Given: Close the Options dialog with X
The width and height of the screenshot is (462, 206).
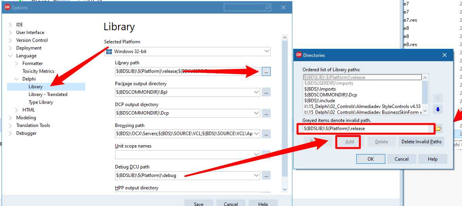Looking at the screenshot, I should (283, 7).
